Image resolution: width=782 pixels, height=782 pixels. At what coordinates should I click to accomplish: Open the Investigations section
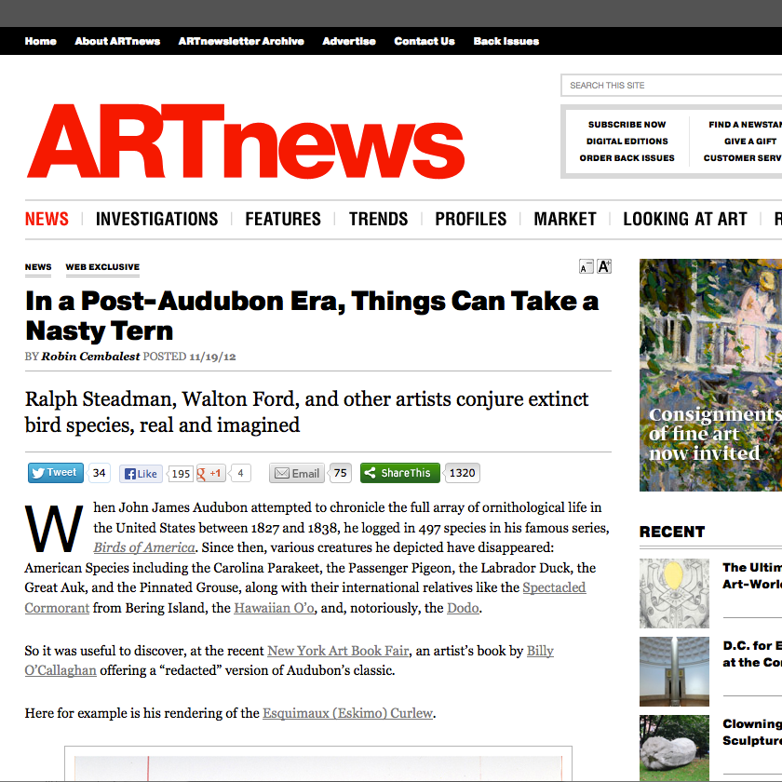(x=156, y=219)
